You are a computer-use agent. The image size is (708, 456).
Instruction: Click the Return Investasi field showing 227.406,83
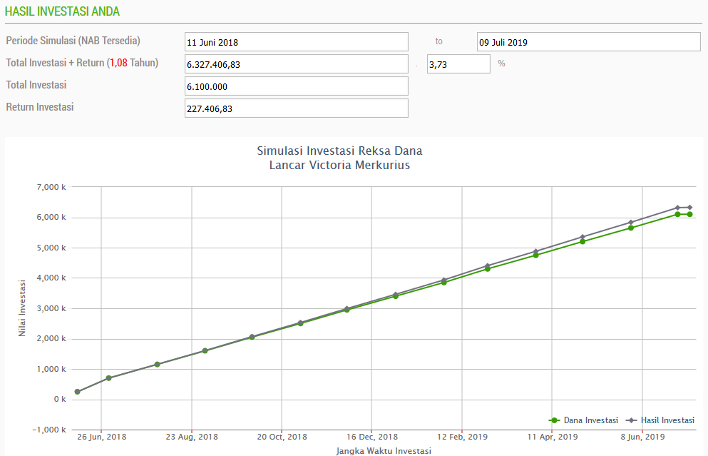[296, 108]
